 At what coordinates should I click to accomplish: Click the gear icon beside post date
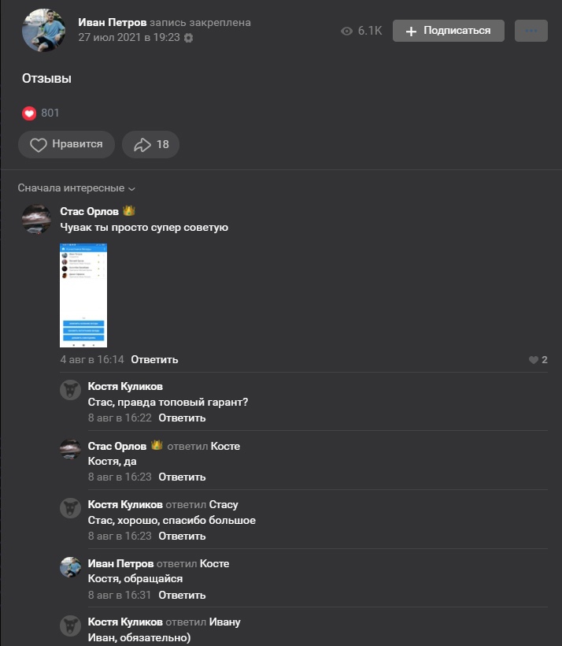pos(188,38)
